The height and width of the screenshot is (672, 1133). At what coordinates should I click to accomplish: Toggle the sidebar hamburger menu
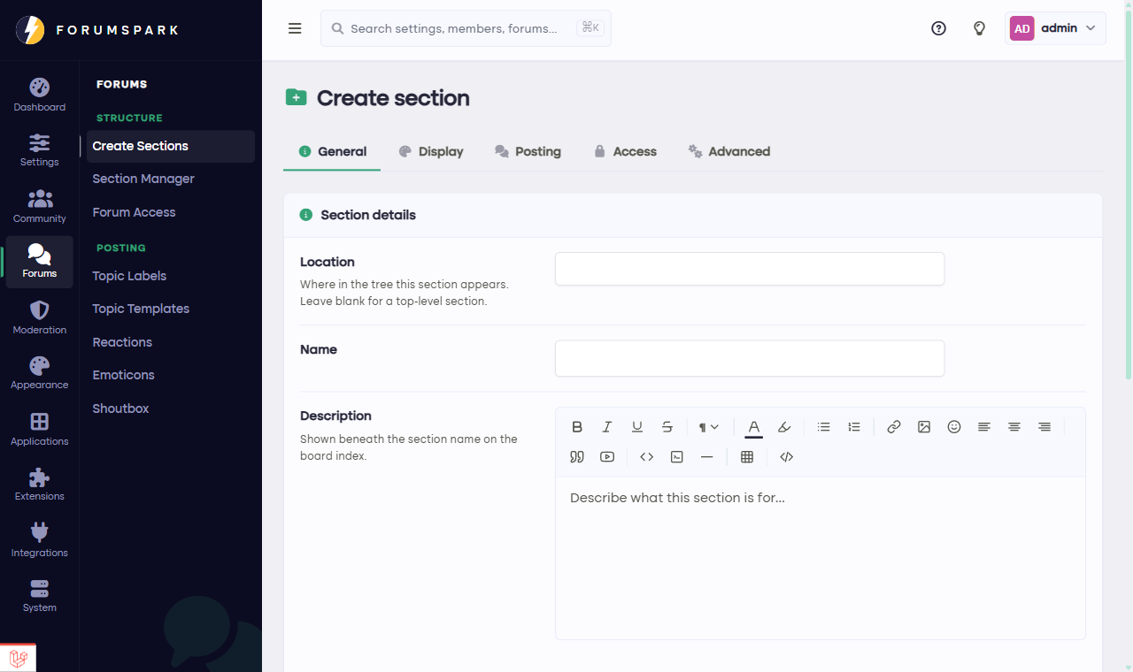(x=296, y=28)
